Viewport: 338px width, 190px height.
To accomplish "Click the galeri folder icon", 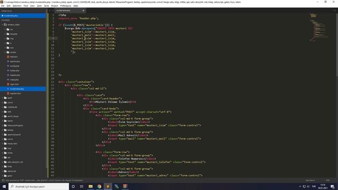I will point(5,176).
